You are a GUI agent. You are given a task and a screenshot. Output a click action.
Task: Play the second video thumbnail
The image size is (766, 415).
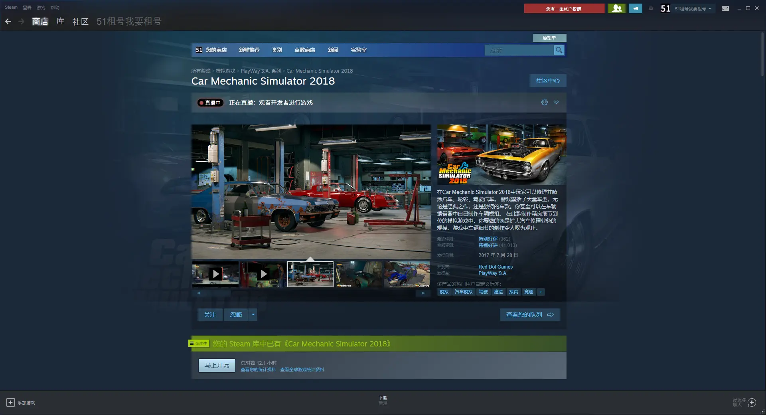pyautogui.click(x=263, y=274)
